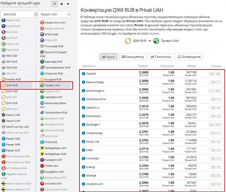Click the info icon for Real-exchange

click(83, 82)
